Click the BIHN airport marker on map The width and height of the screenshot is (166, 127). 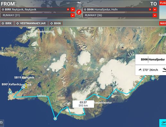(x=153, y=78)
